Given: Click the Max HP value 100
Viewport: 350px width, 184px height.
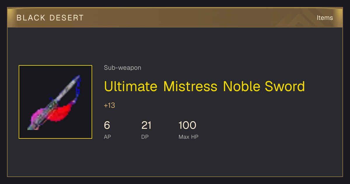Looking at the screenshot, I should tap(187, 125).
